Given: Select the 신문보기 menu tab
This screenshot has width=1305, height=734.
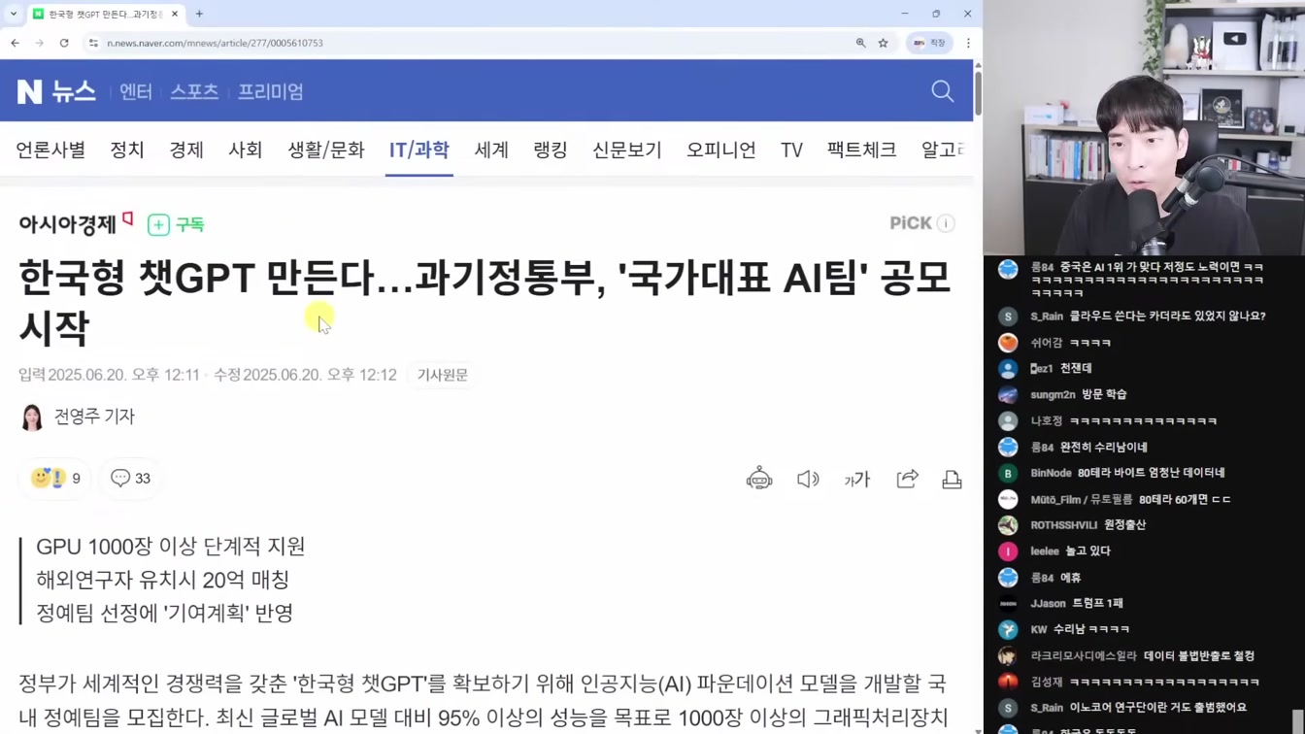Looking at the screenshot, I should click(x=627, y=150).
